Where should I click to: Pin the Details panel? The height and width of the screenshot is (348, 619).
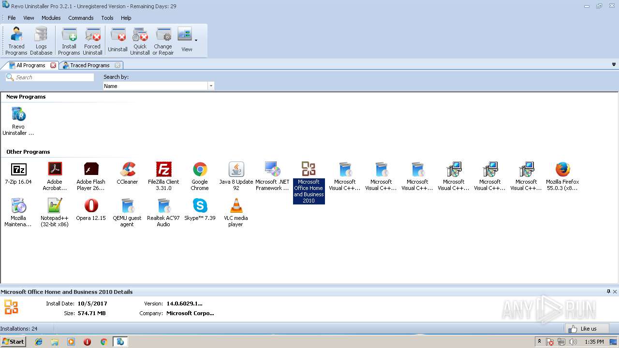pyautogui.click(x=608, y=291)
